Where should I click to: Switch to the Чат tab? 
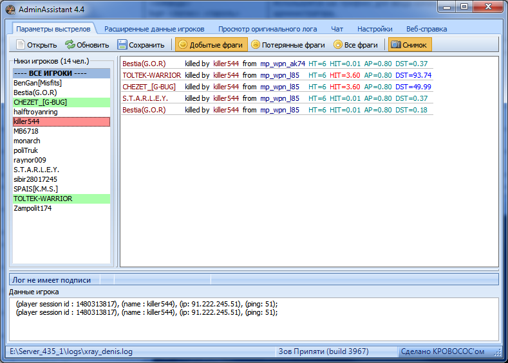click(337, 29)
